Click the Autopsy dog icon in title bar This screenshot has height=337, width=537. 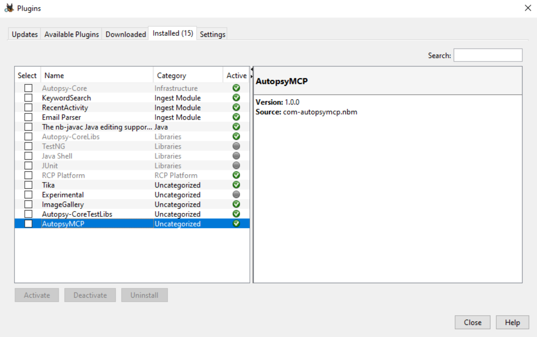click(9, 8)
